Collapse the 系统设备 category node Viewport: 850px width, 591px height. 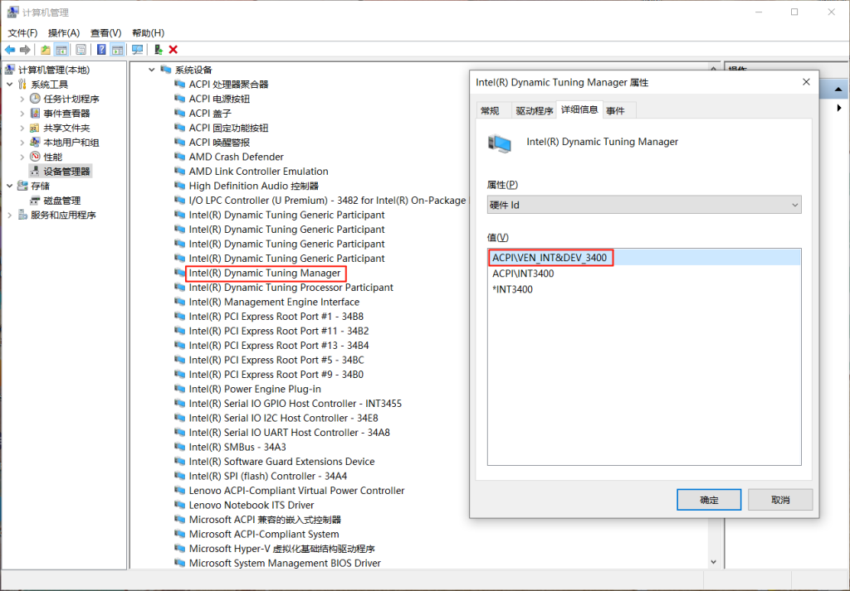click(x=152, y=70)
